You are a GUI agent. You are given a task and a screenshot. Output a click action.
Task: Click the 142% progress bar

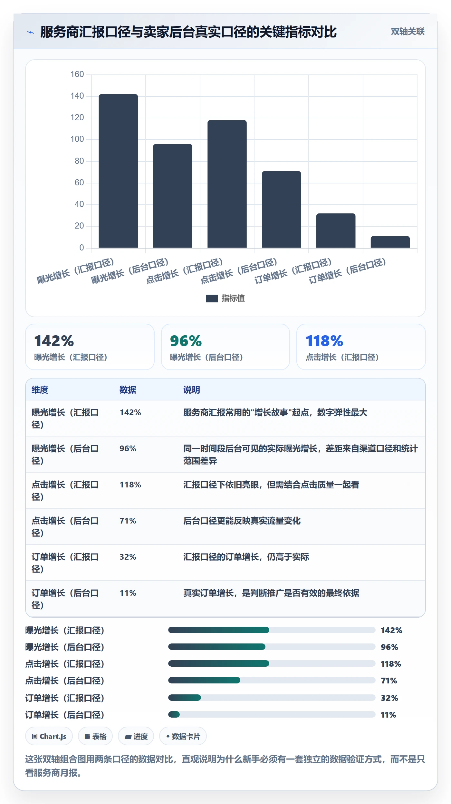click(272, 630)
